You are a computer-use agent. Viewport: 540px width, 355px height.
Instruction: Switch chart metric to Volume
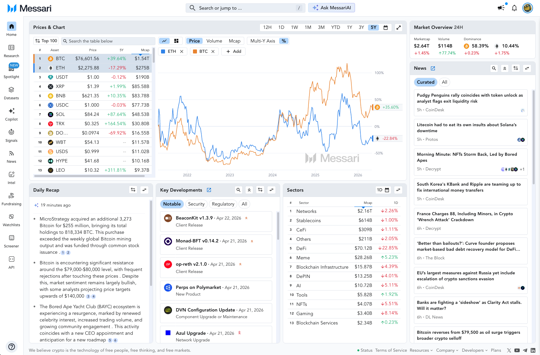pos(214,41)
